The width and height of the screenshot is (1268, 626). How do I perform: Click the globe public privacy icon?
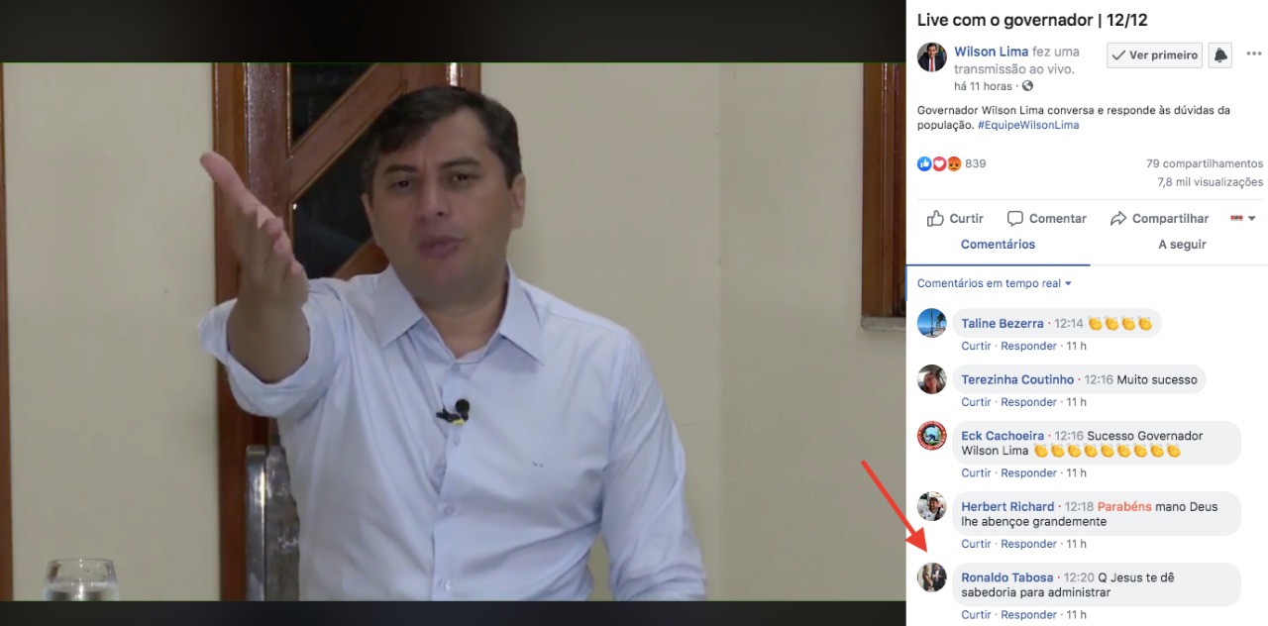(1027, 86)
